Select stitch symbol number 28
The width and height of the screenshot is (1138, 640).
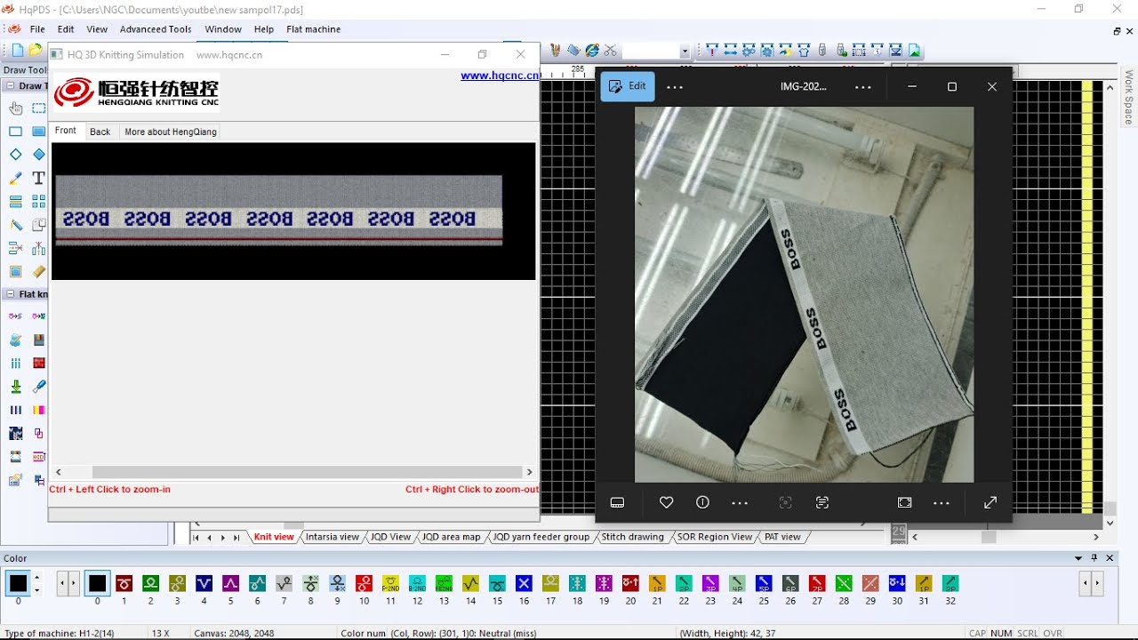pyautogui.click(x=844, y=584)
